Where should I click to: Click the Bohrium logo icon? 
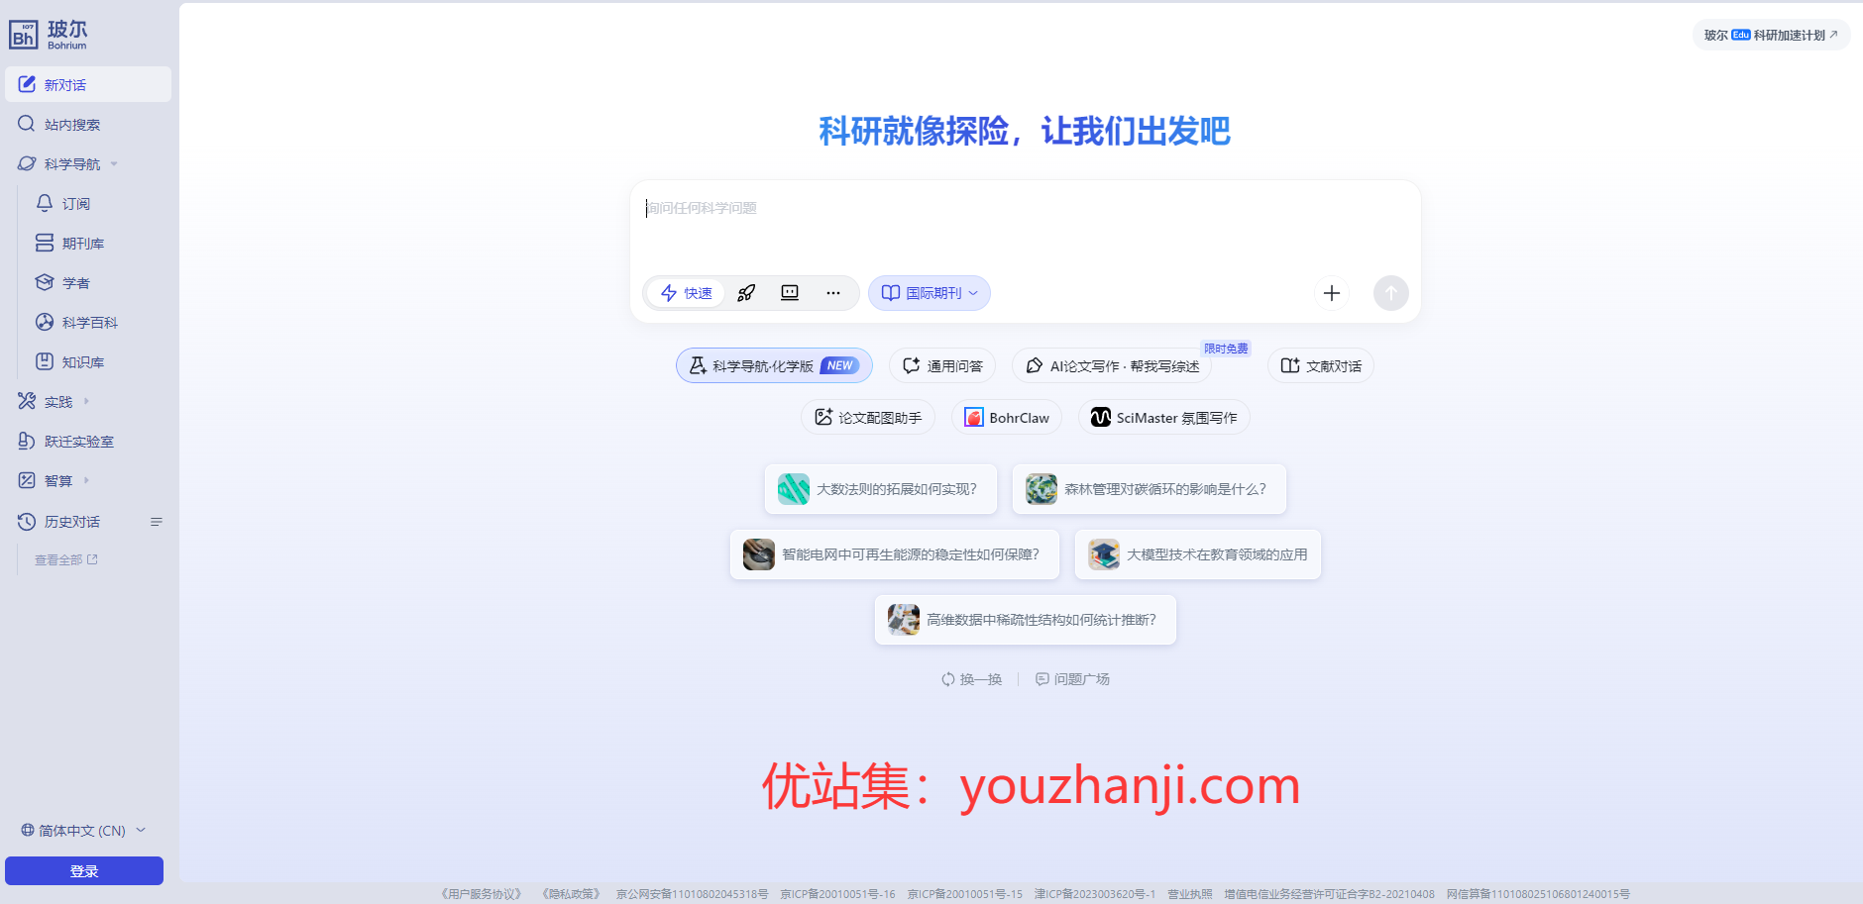[x=24, y=35]
